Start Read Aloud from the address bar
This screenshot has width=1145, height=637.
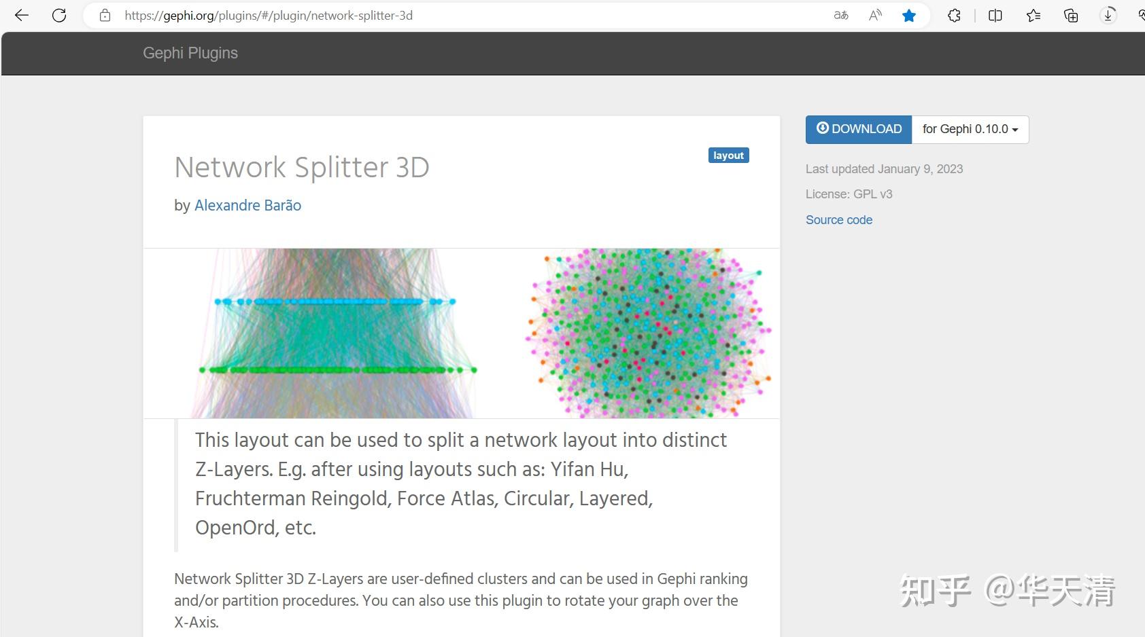pyautogui.click(x=875, y=16)
